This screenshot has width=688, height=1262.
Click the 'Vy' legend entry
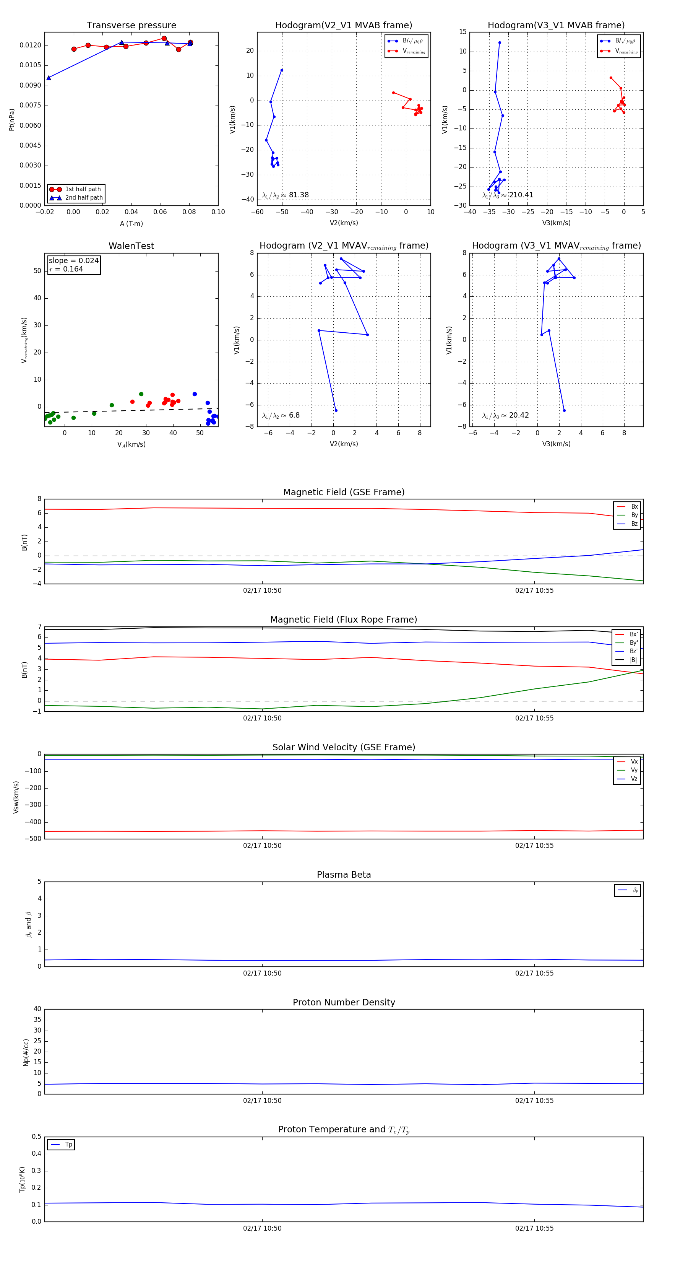point(627,770)
